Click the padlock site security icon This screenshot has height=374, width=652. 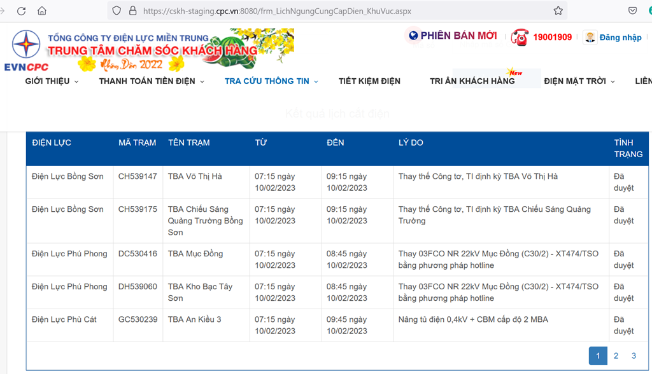(132, 11)
